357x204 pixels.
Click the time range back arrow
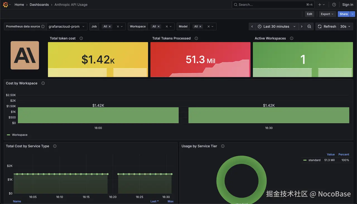coord(252,26)
